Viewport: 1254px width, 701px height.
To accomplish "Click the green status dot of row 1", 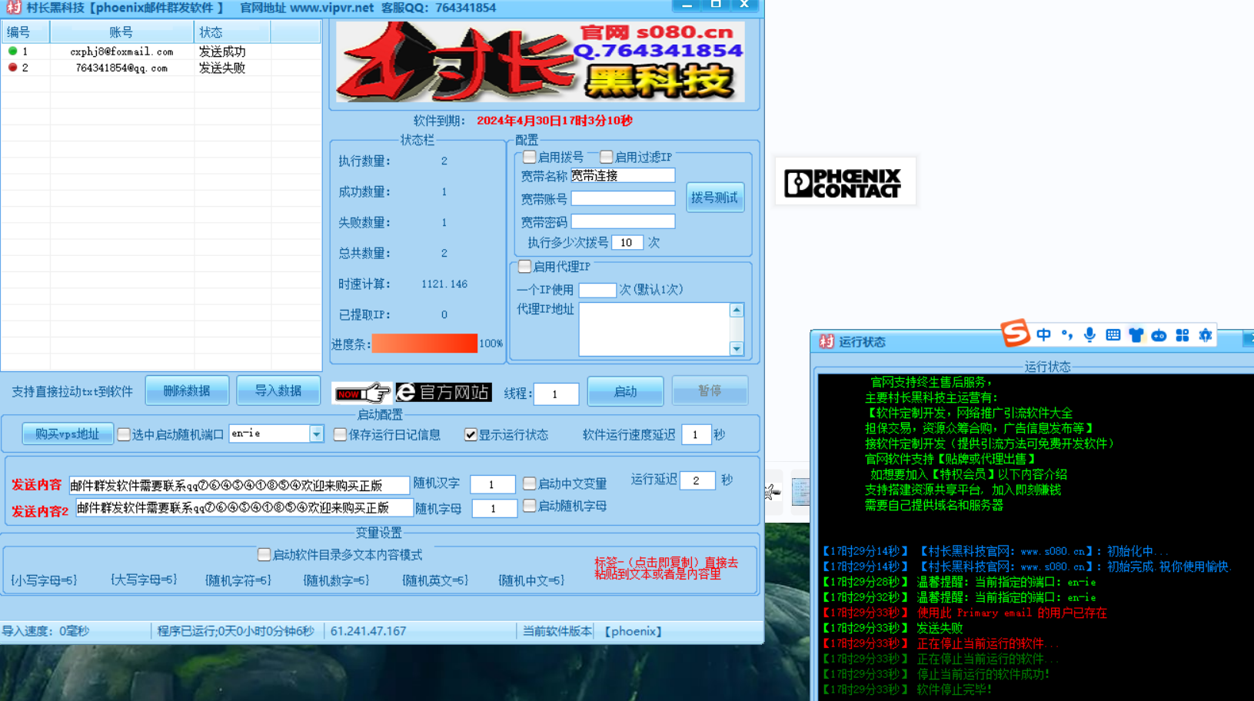I will [12, 51].
